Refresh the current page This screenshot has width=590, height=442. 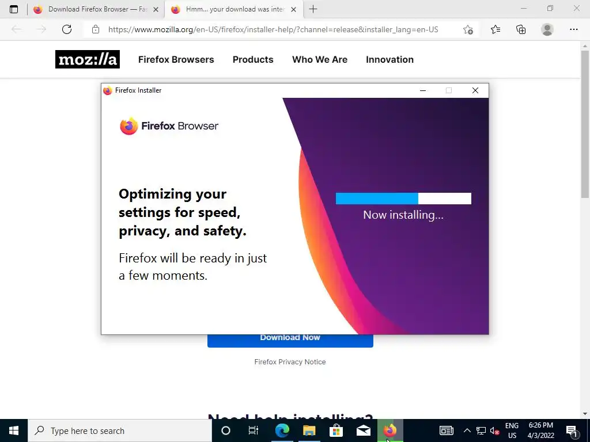(67, 29)
